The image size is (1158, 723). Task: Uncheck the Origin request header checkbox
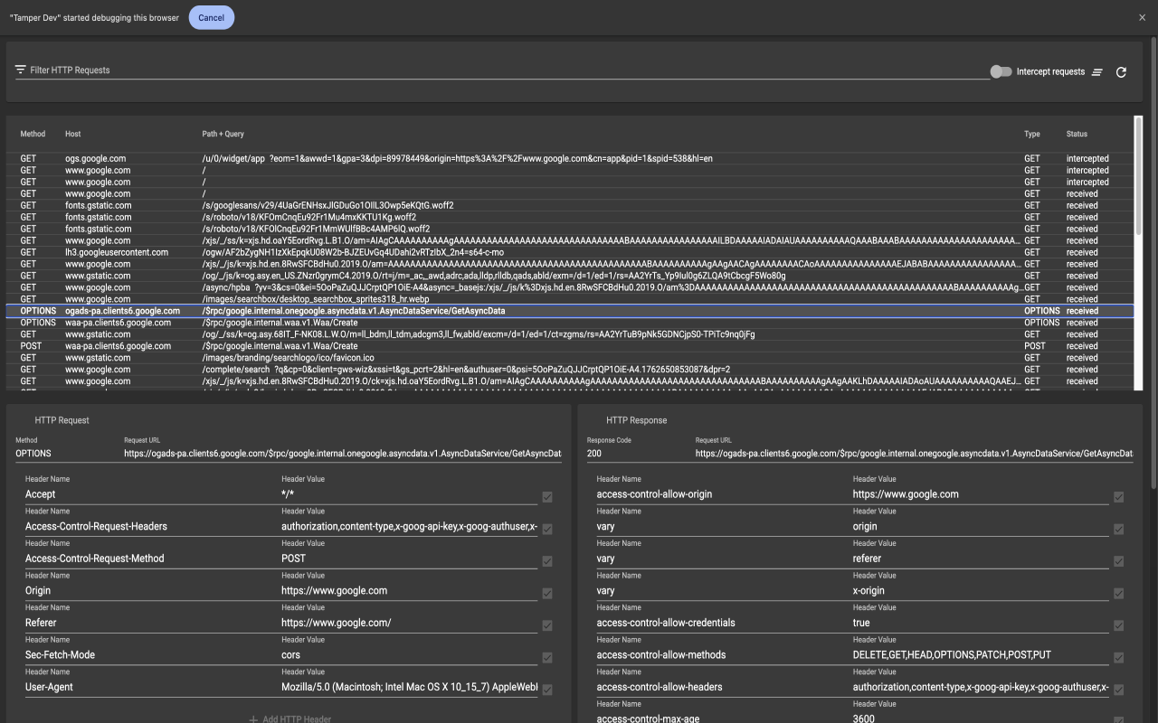pos(546,593)
